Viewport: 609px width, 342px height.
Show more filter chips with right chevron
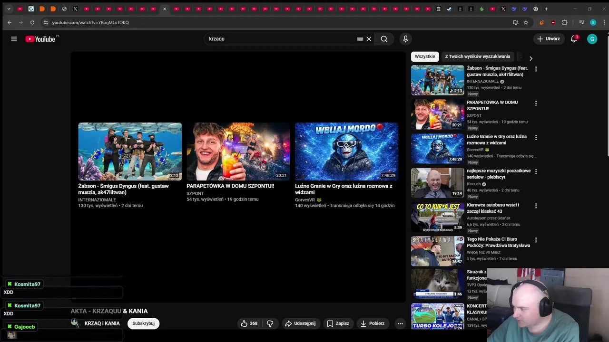(531, 58)
